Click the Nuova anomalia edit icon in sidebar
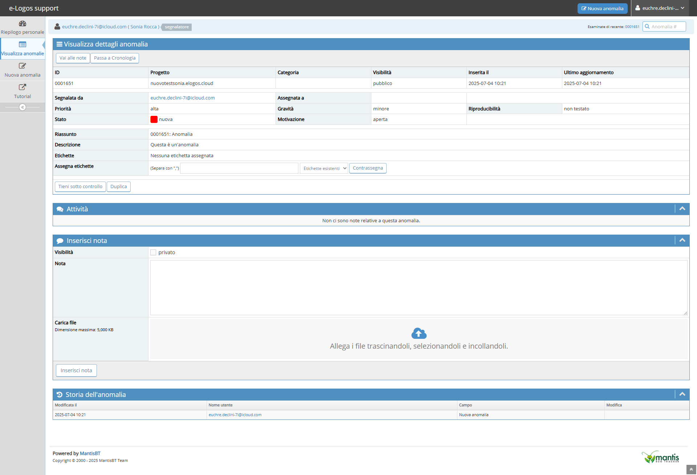Screen dimensions: 697x475 (23, 66)
